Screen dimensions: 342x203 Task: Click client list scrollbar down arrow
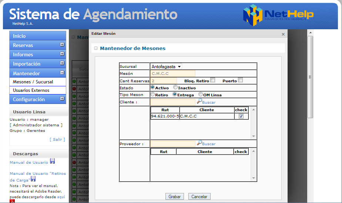tap(254, 136)
